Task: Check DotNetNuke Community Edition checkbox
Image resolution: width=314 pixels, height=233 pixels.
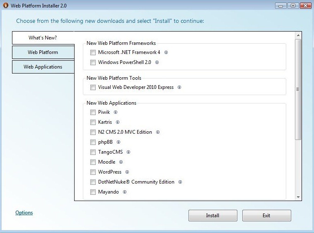Action: coord(93,182)
